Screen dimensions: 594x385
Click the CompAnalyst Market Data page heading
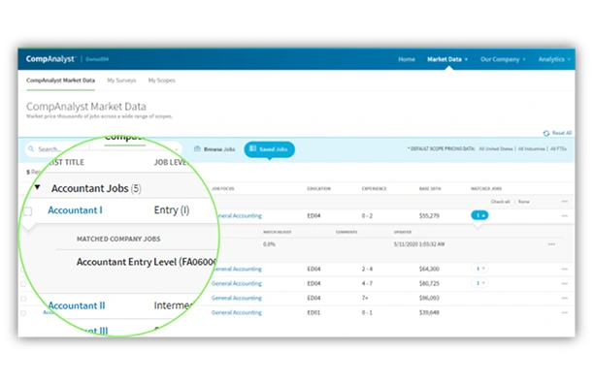(x=86, y=107)
